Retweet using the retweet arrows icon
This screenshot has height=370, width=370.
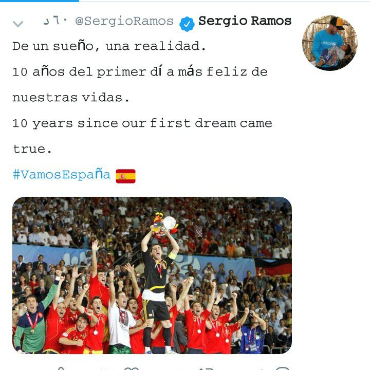click(x=206, y=368)
